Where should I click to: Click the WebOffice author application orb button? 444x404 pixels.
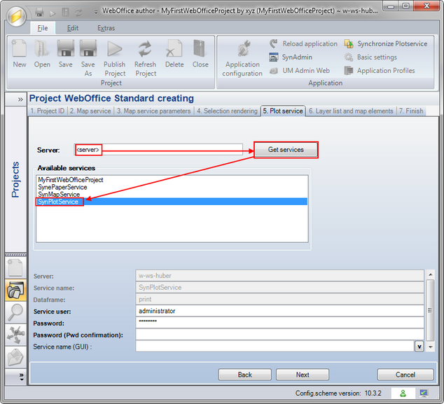tap(16, 17)
